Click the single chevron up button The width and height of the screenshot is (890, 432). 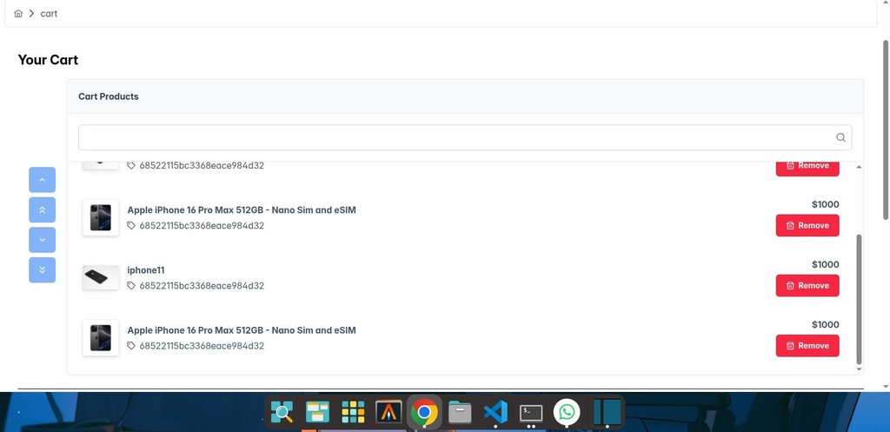point(42,180)
